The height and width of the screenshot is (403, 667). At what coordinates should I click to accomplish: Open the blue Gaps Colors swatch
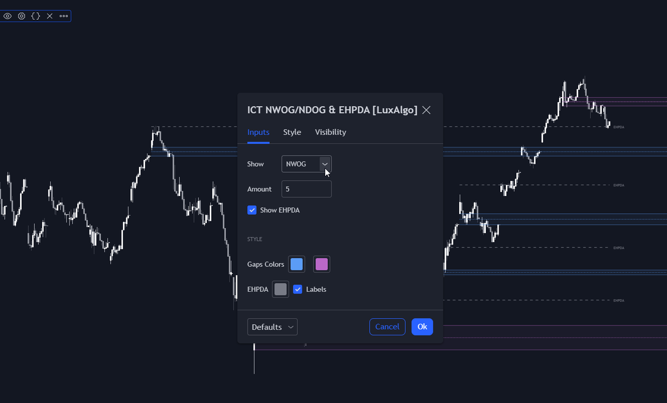296,264
